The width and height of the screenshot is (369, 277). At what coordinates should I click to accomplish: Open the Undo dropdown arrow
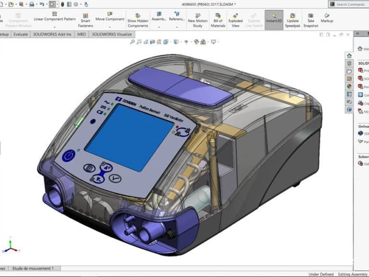click(47, 4)
